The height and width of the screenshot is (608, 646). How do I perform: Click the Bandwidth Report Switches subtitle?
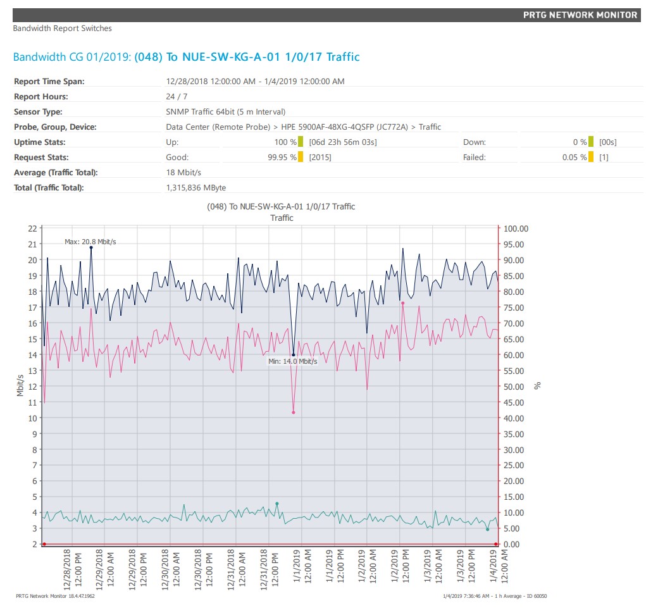(x=62, y=28)
